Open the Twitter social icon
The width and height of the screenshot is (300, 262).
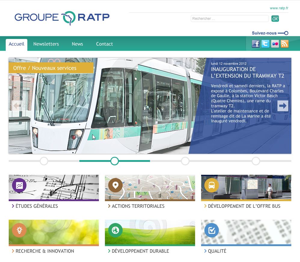click(265, 44)
